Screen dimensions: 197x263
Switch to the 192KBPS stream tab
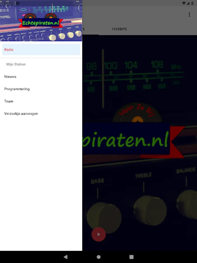coord(119,29)
